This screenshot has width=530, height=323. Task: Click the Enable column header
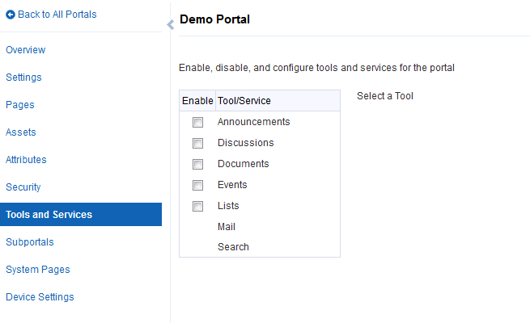point(197,100)
